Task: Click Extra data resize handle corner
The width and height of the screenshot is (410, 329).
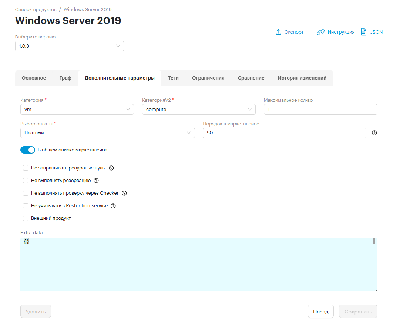Action: [376, 289]
